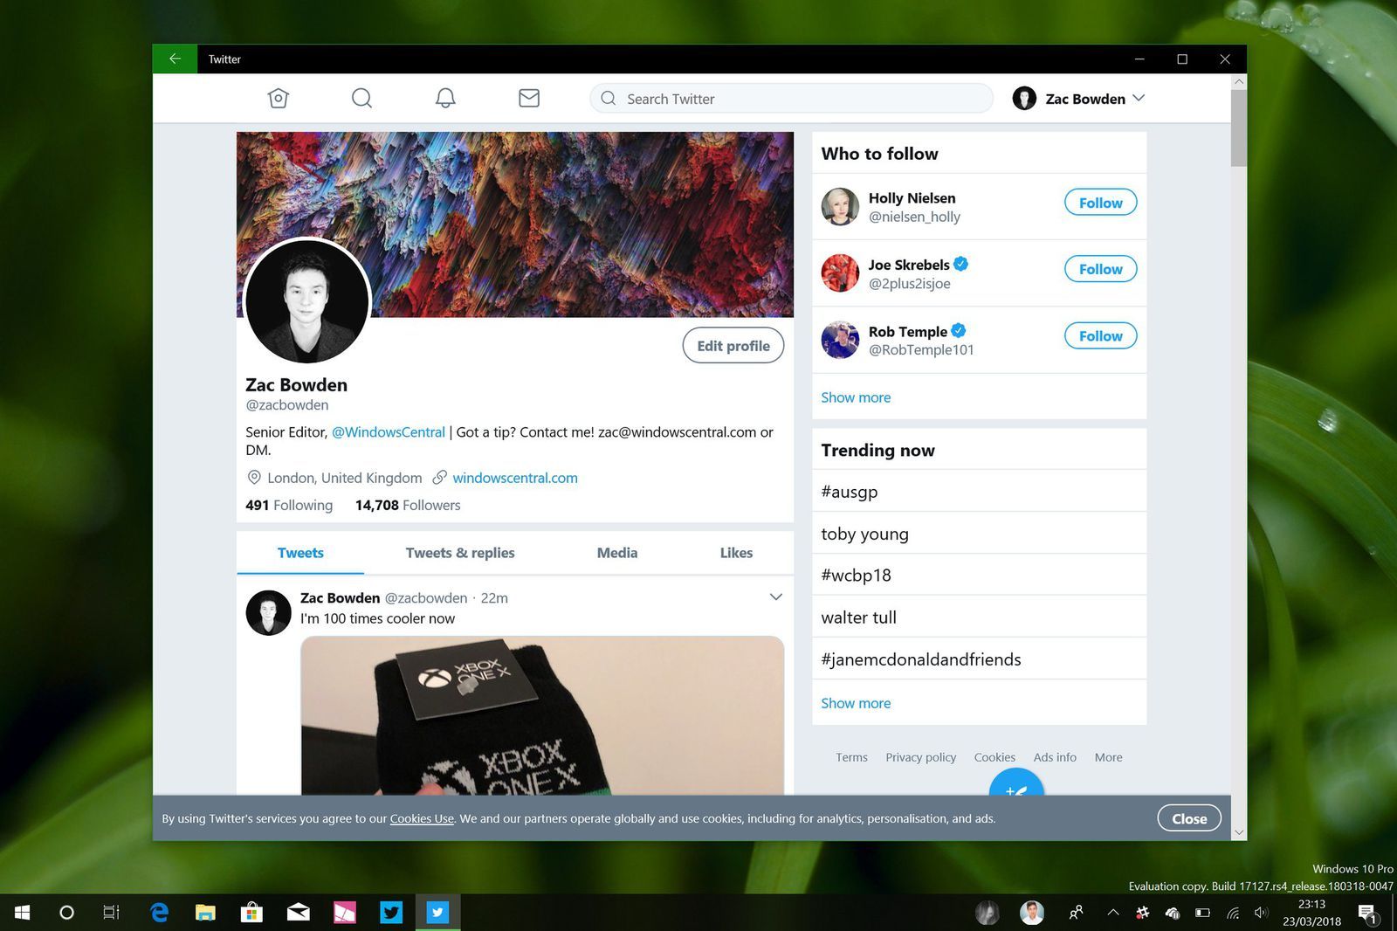Open the windowscentral.com profile link
1397x931 pixels.
point(514,478)
